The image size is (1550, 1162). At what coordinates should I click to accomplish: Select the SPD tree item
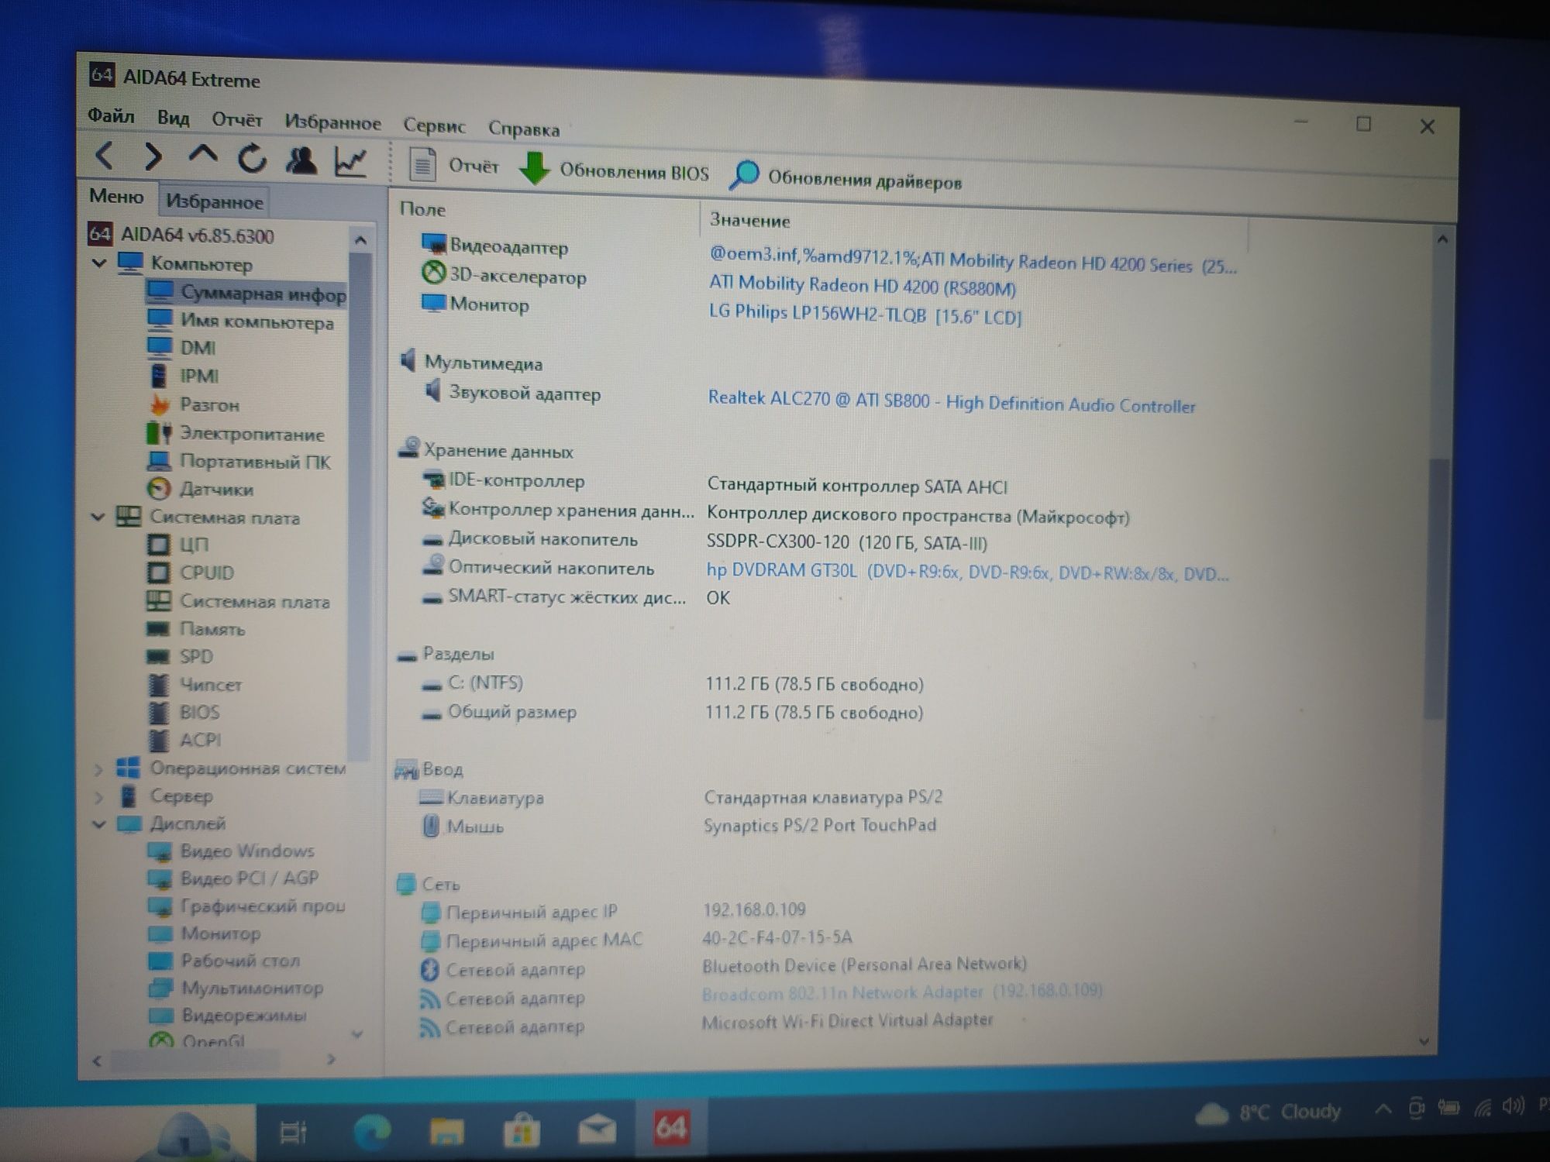(180, 656)
